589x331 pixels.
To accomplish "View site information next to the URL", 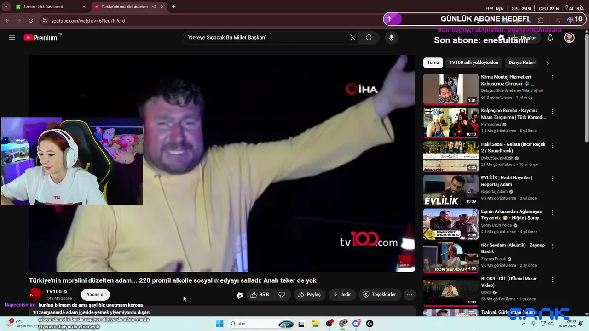I will coord(45,21).
